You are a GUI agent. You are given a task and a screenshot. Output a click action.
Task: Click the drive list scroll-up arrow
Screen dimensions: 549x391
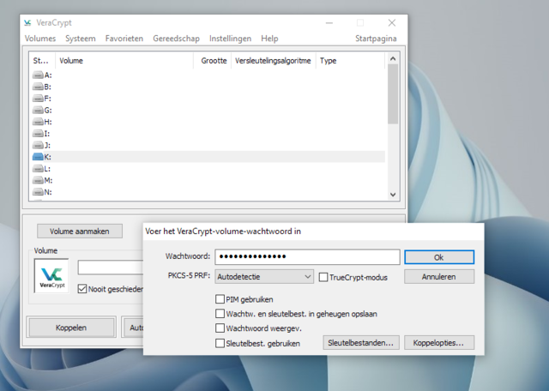coord(393,58)
